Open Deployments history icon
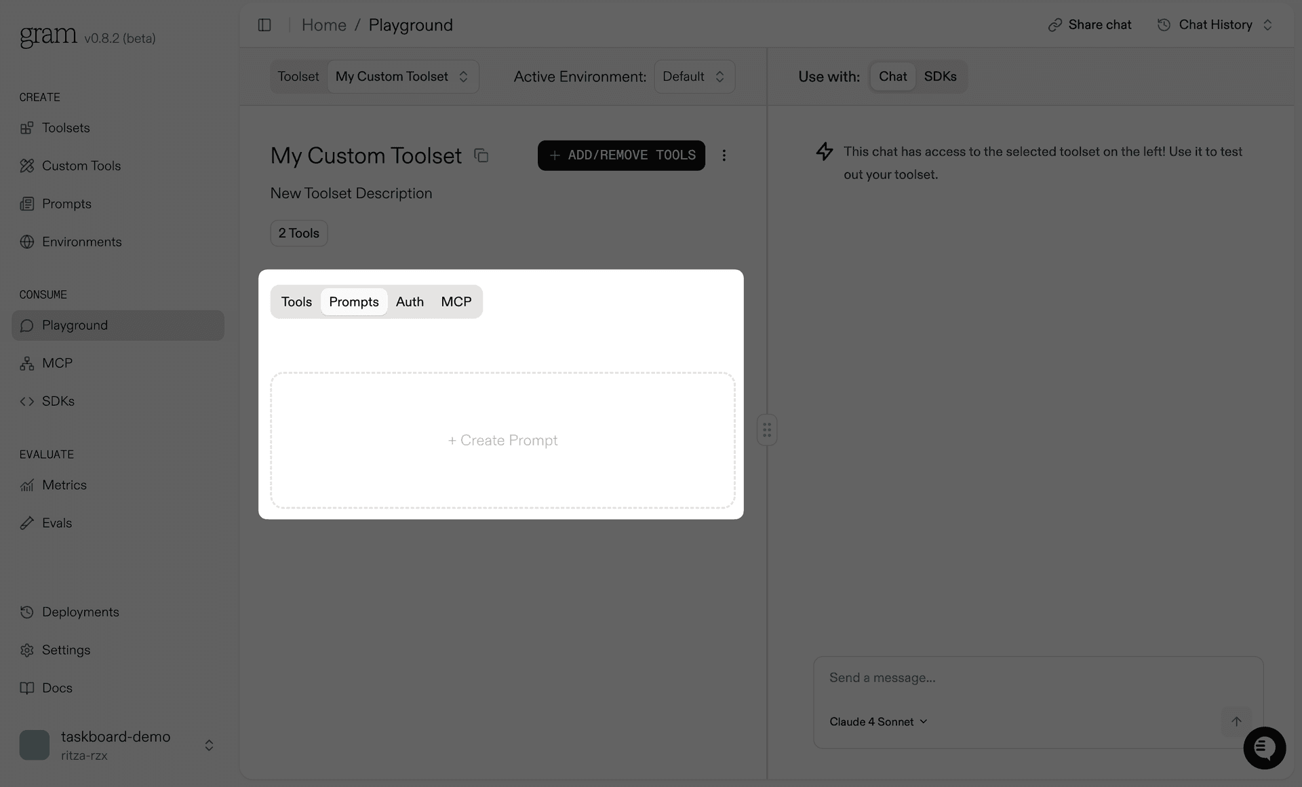This screenshot has width=1302, height=787. [27, 612]
